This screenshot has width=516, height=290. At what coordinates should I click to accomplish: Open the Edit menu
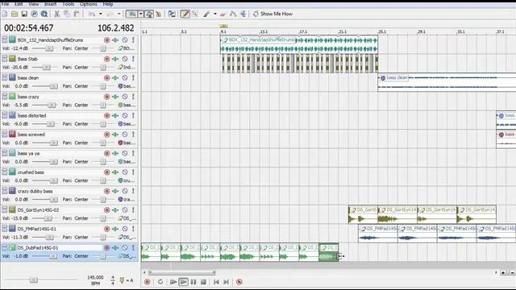pyautogui.click(x=19, y=4)
